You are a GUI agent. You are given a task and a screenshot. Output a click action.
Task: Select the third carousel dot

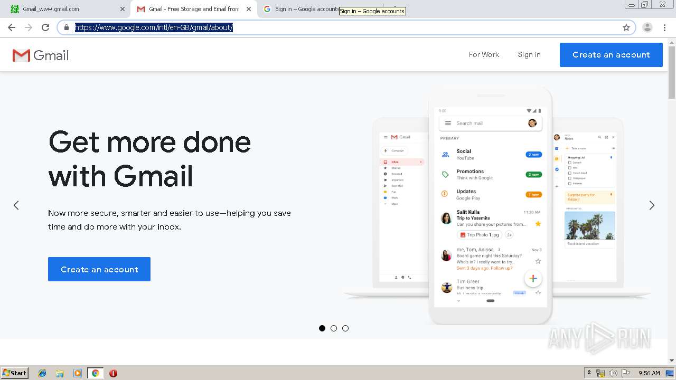(x=345, y=328)
